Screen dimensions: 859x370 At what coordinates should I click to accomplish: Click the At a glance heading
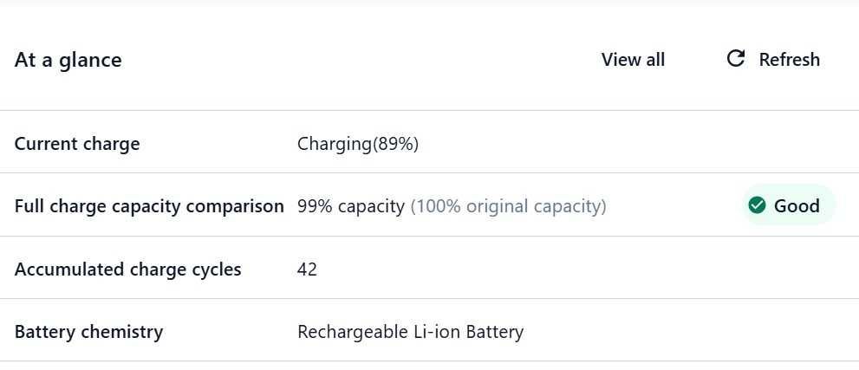point(68,60)
